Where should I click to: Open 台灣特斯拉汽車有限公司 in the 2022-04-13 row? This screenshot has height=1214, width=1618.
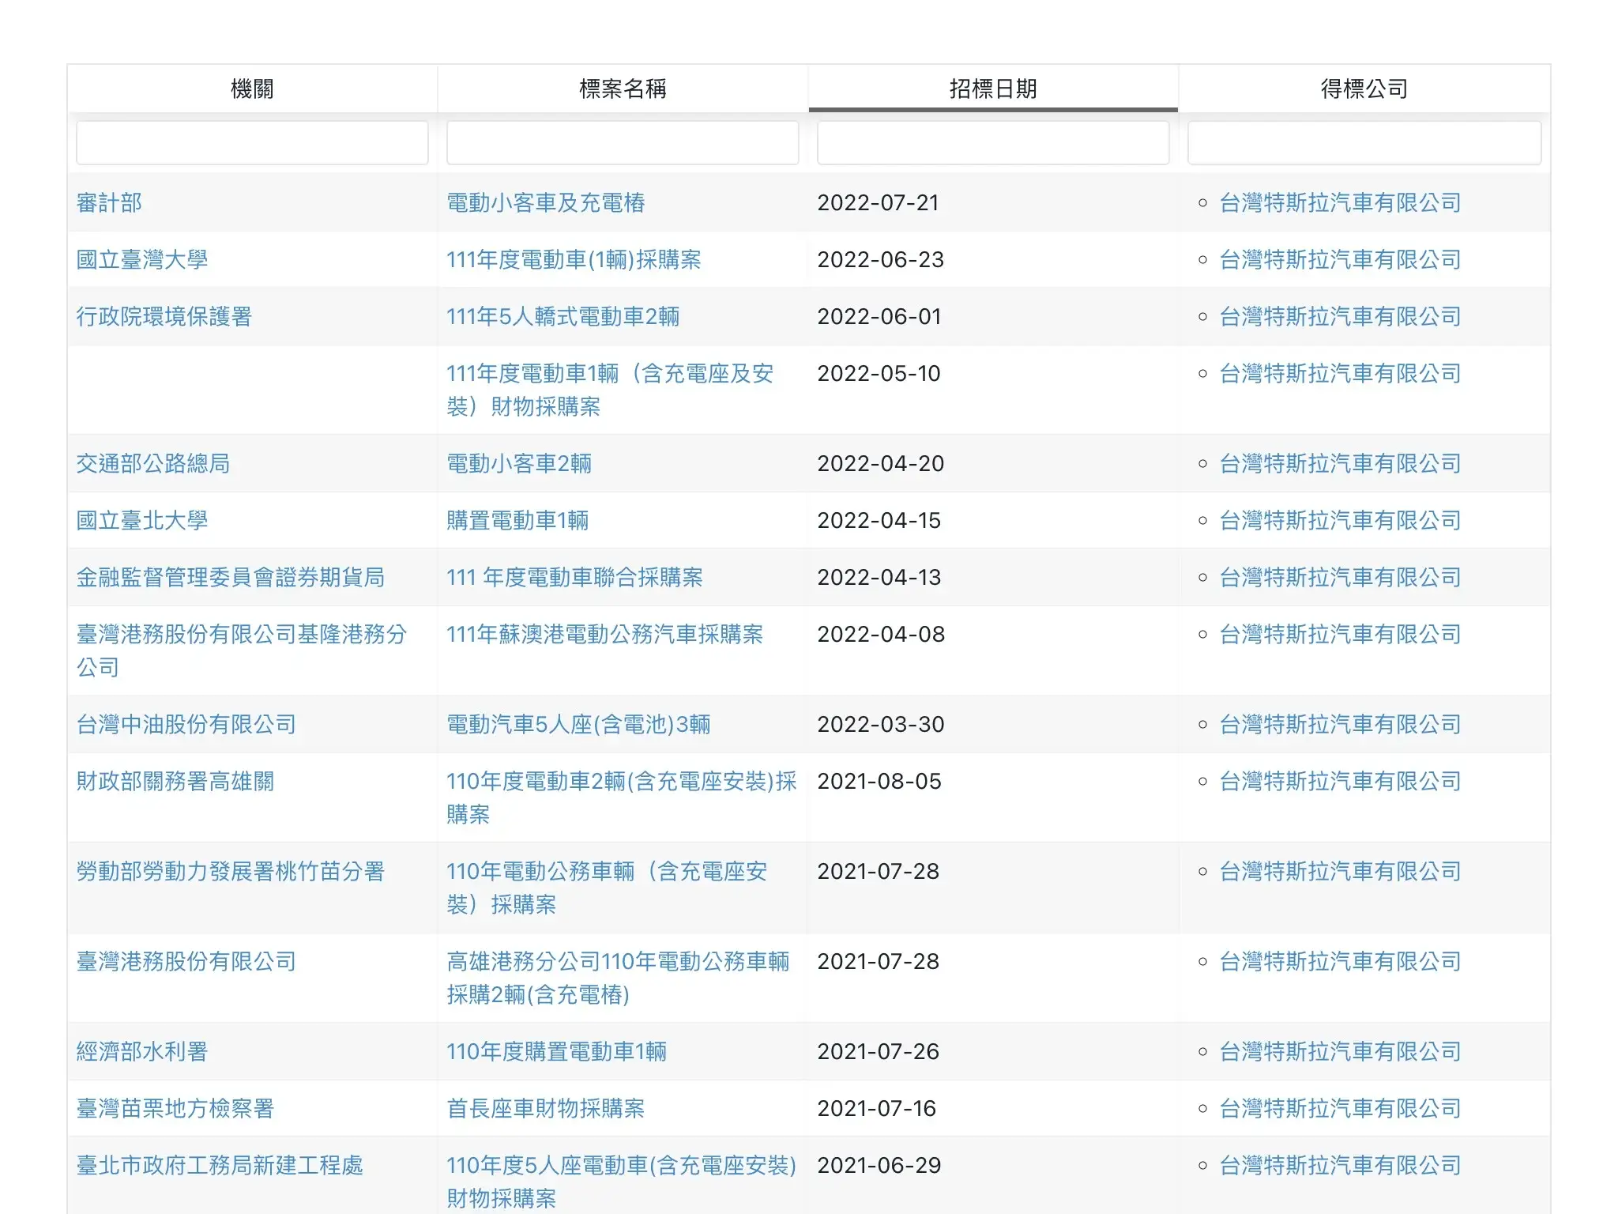(x=1340, y=578)
